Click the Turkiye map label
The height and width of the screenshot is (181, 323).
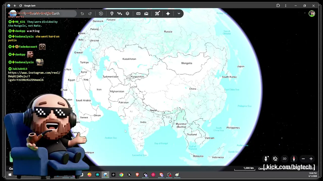(84, 63)
